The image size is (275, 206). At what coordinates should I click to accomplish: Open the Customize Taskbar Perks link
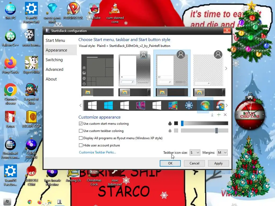point(97,152)
